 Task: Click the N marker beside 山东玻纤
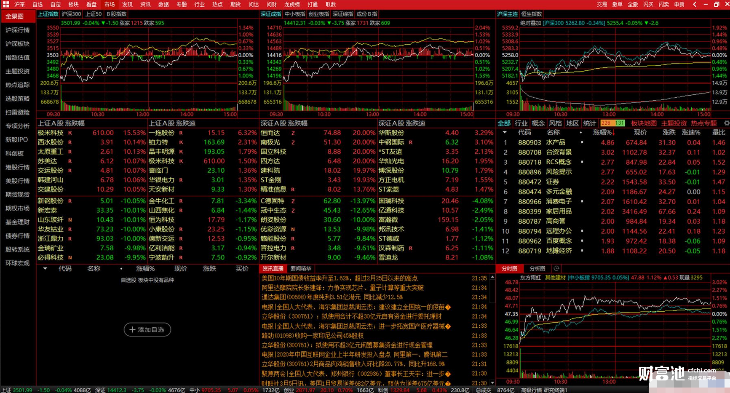(70, 220)
